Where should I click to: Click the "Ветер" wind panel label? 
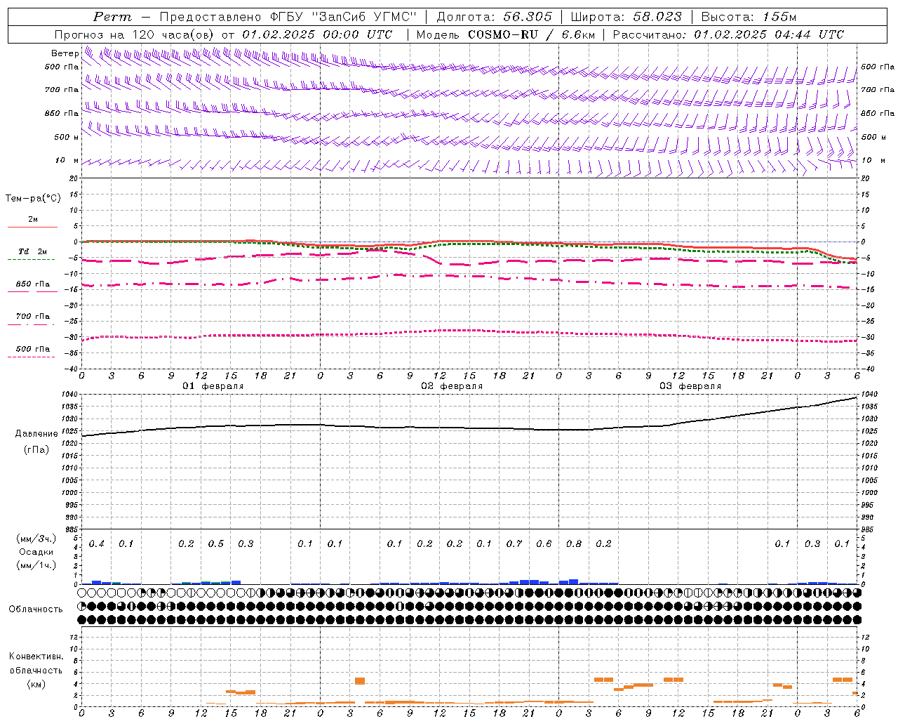tap(65, 53)
